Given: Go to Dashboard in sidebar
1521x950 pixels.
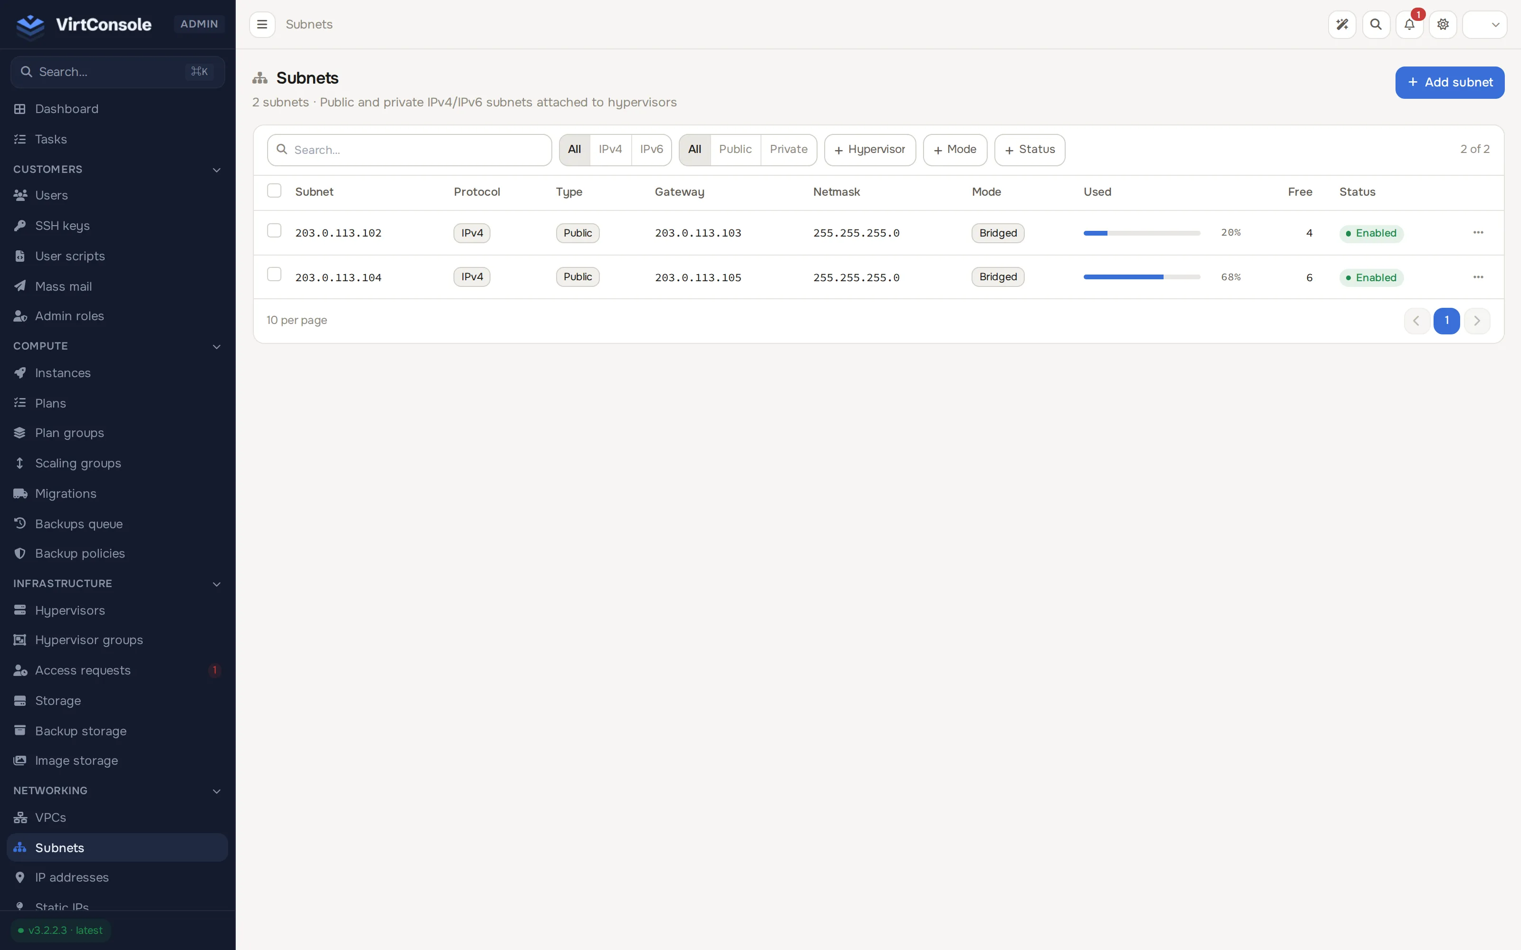Looking at the screenshot, I should tap(117, 109).
